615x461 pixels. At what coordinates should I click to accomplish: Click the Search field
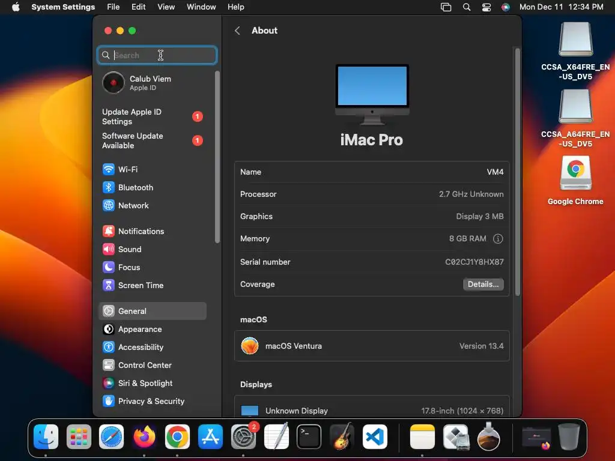pos(157,55)
